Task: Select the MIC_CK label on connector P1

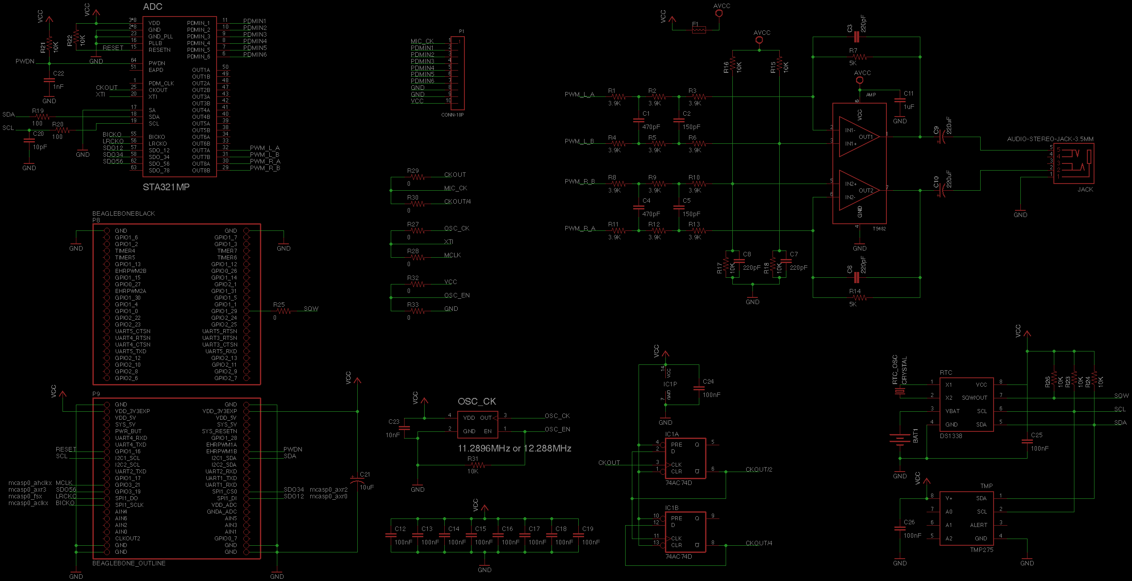Action: click(x=422, y=41)
